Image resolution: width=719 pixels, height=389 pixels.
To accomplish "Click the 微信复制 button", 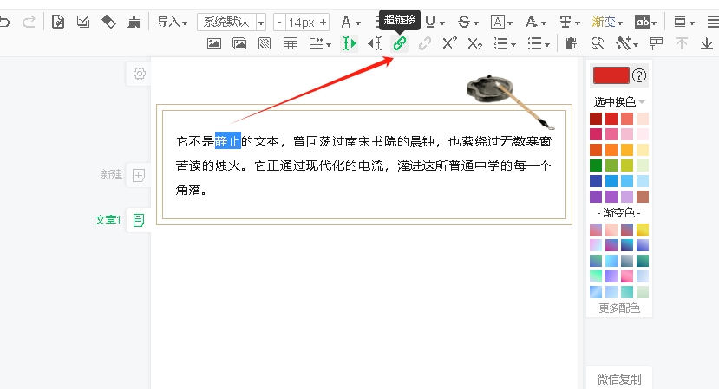I will coord(618,379).
